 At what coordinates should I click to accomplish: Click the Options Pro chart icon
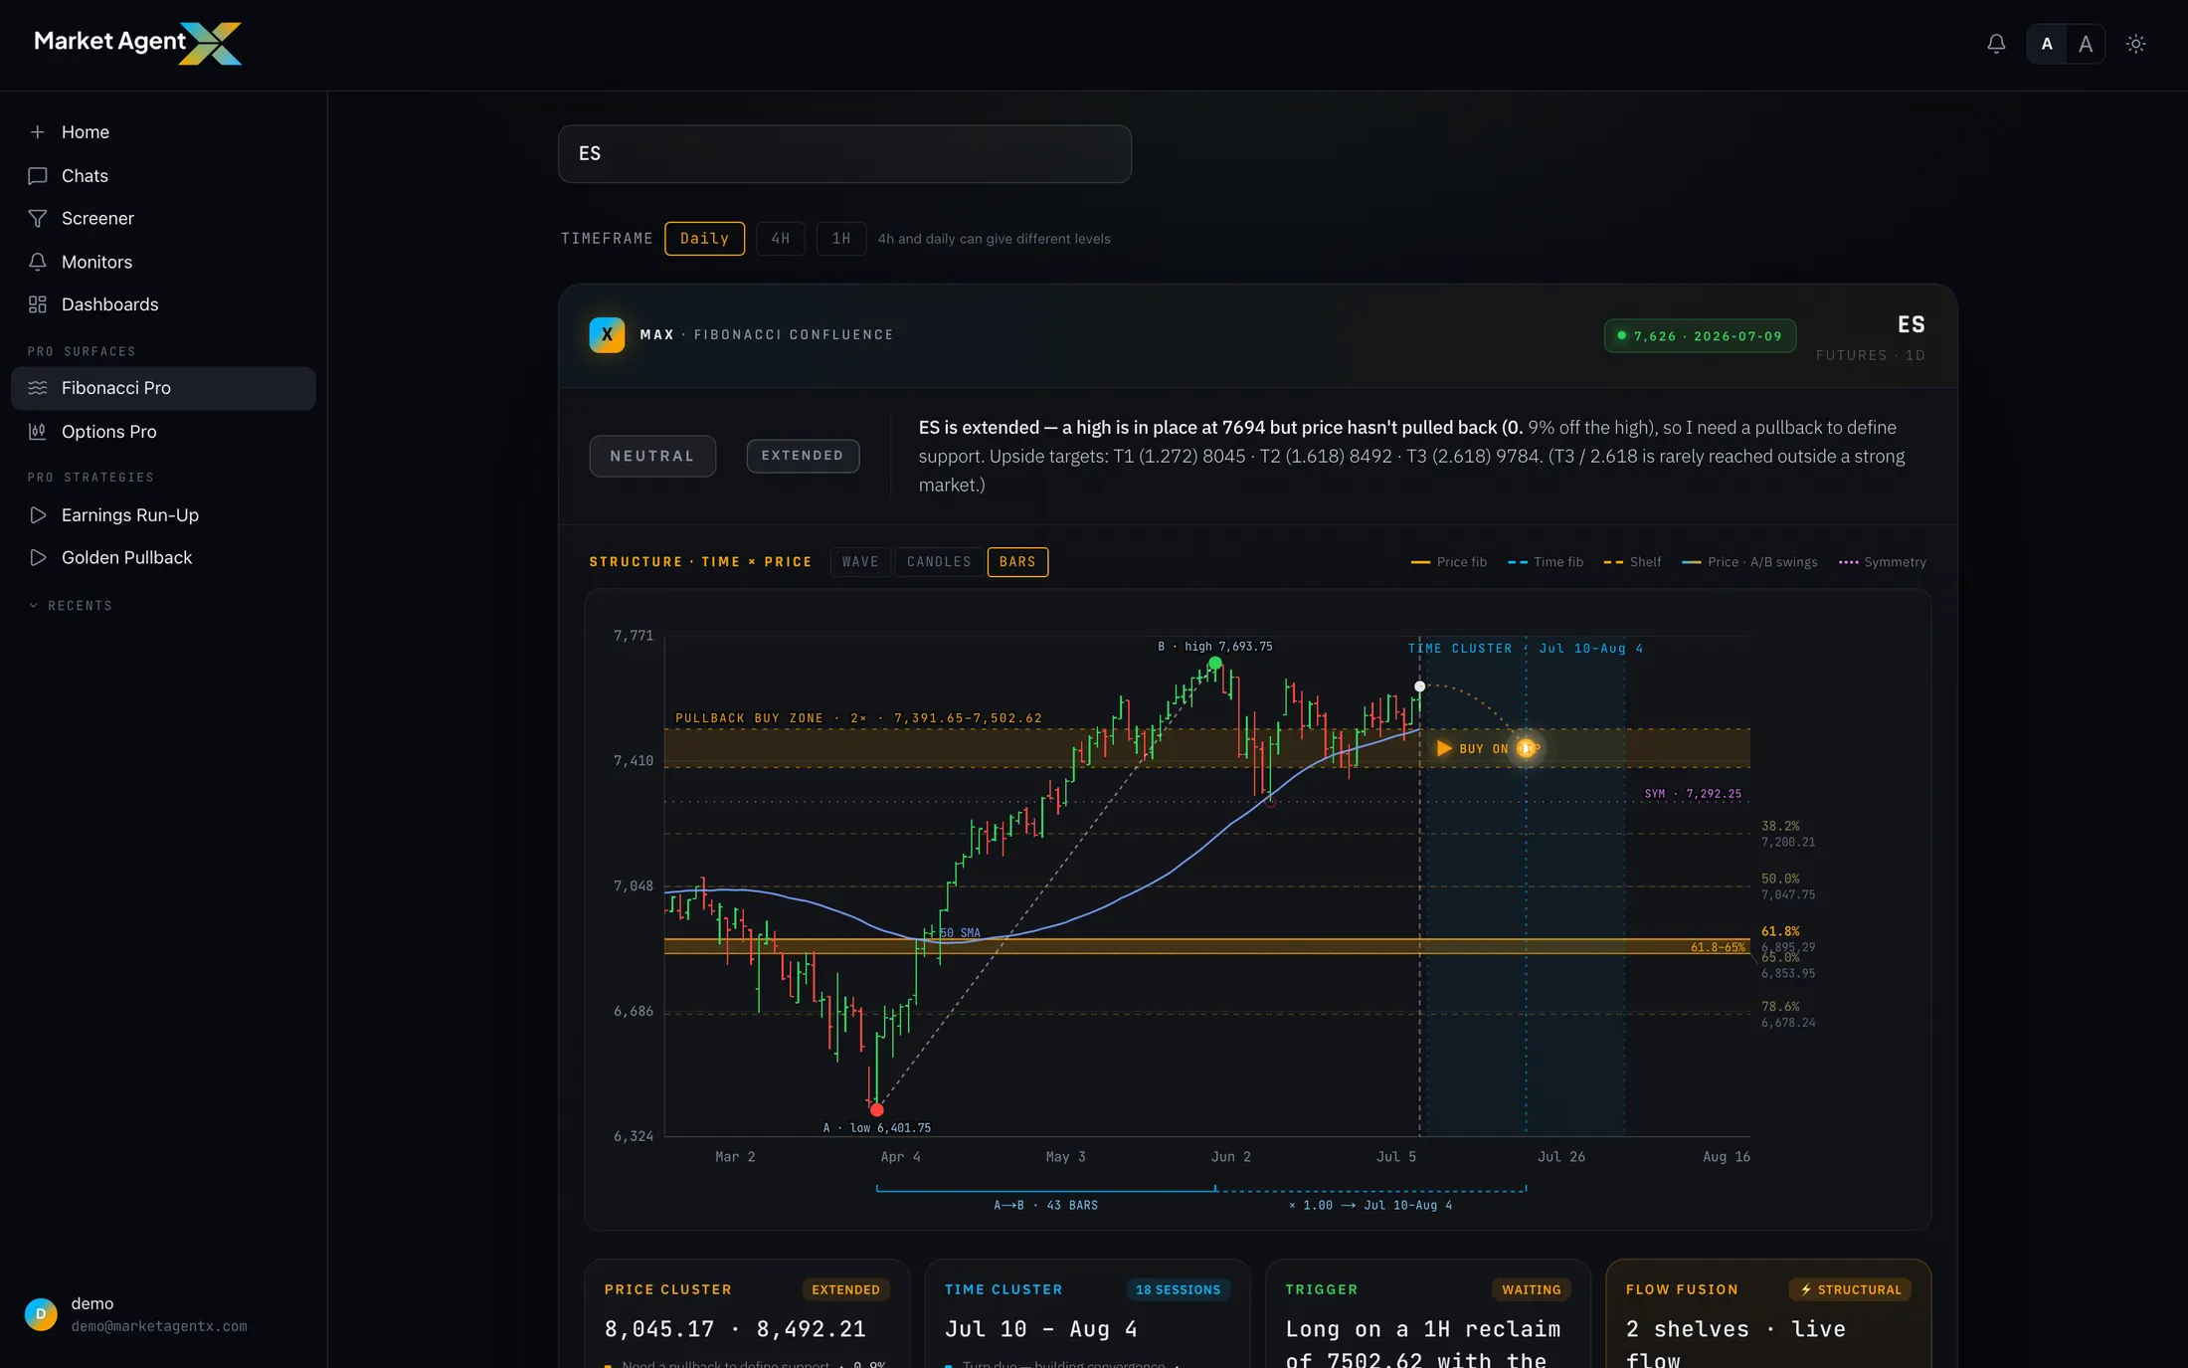coord(38,432)
